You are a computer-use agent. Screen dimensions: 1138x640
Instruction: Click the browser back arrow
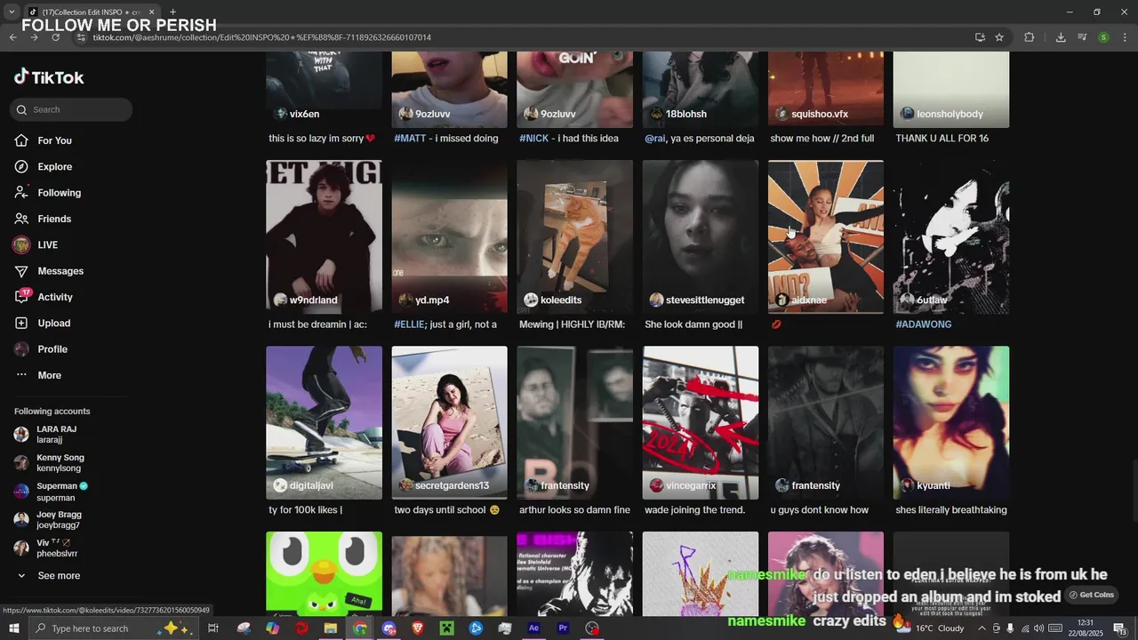12,37
